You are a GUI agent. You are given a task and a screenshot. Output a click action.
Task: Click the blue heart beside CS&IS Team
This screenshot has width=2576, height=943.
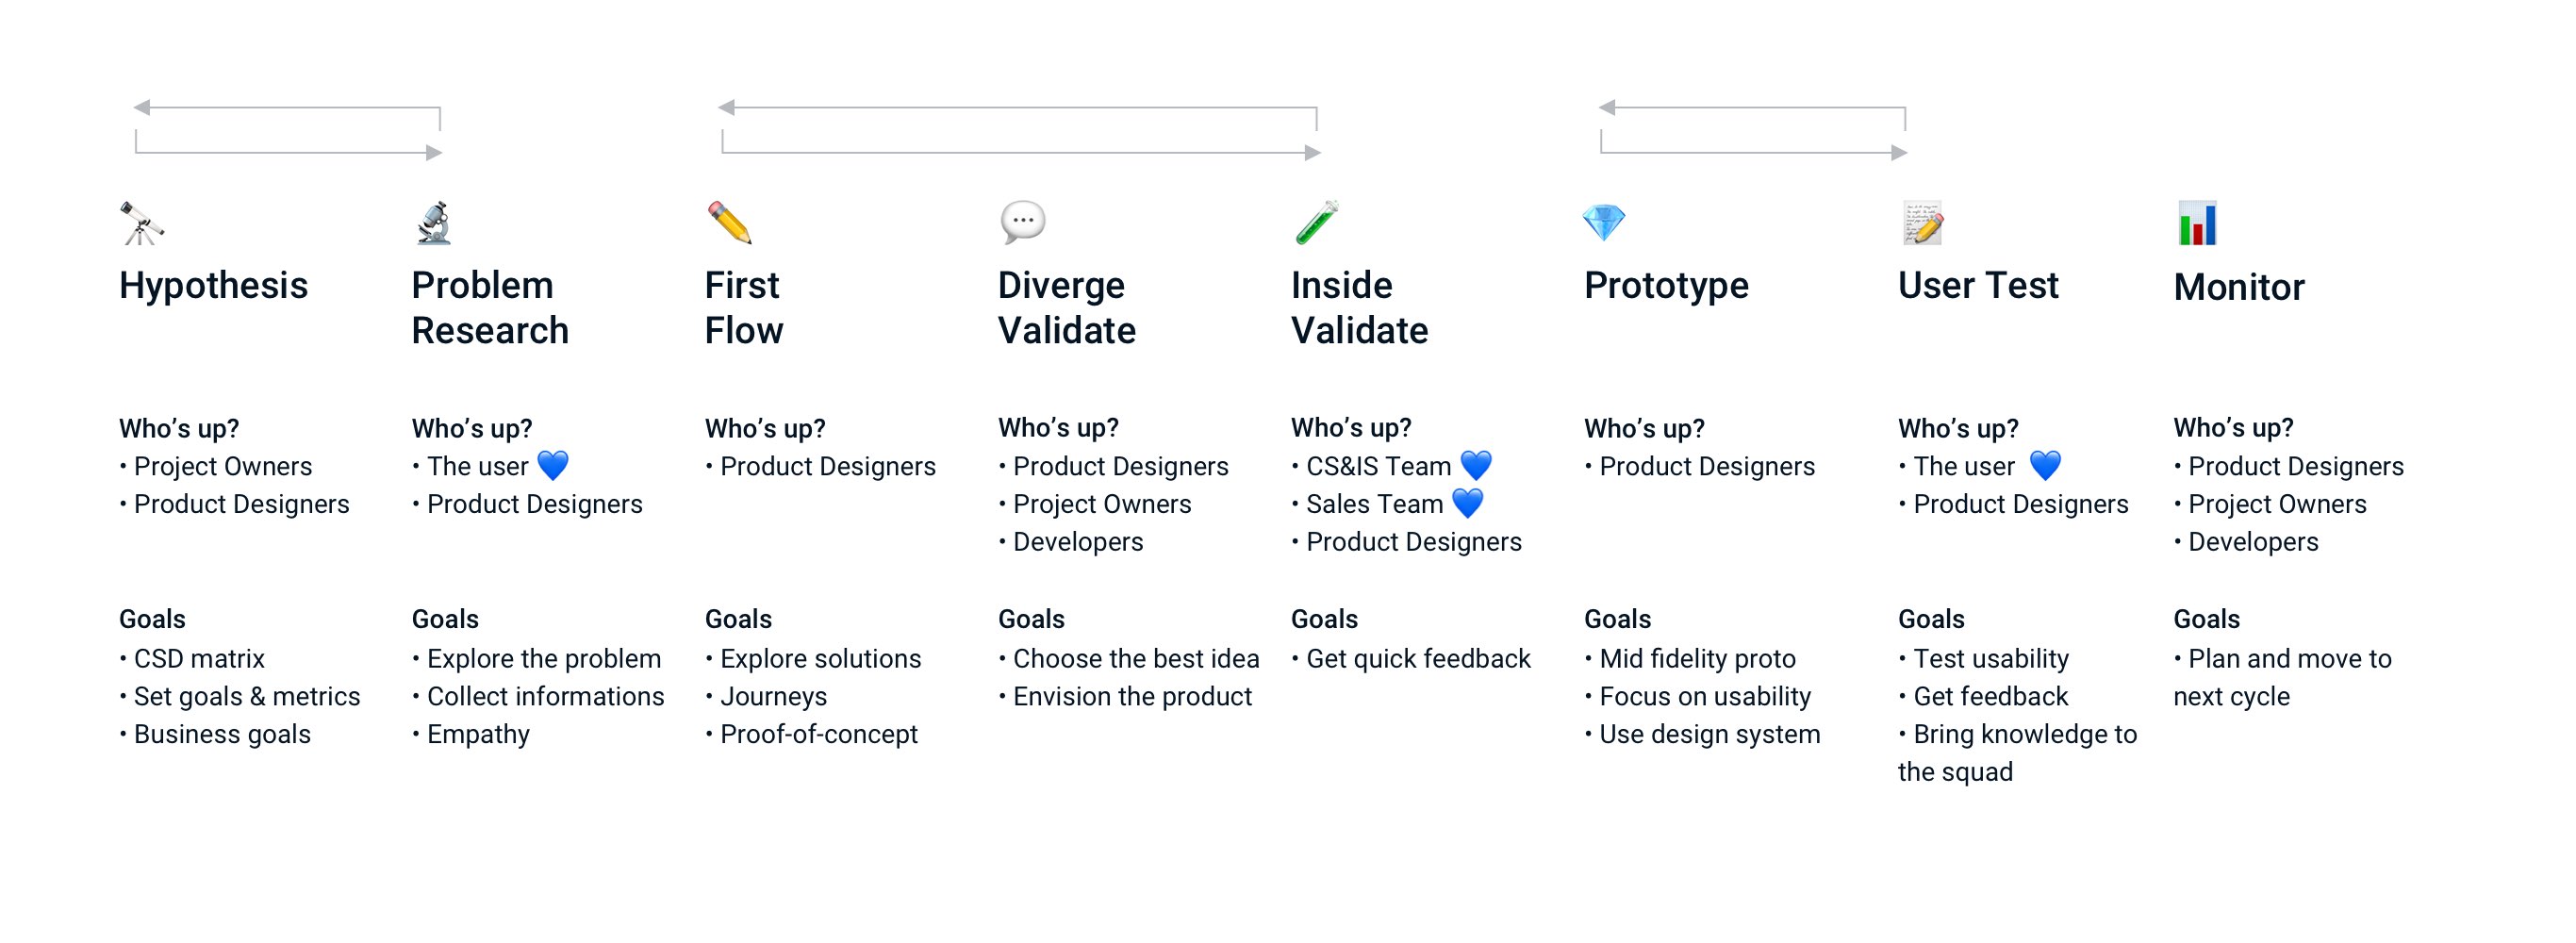(x=1476, y=465)
